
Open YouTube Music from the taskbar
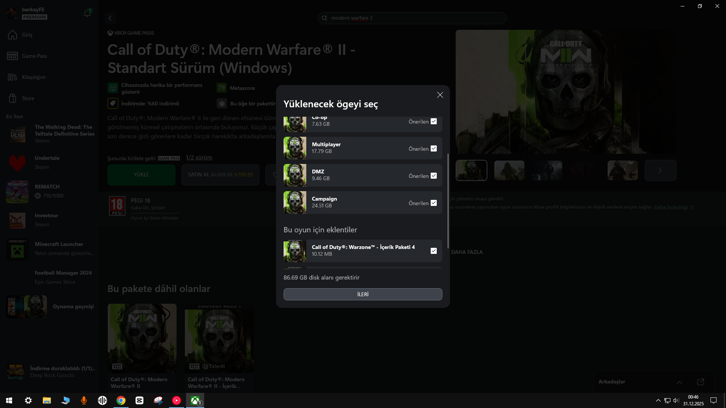(x=177, y=400)
